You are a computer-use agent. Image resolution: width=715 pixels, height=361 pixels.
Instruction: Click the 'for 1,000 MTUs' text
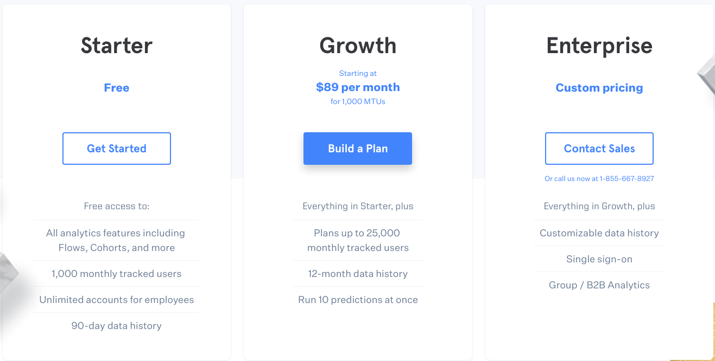358,101
